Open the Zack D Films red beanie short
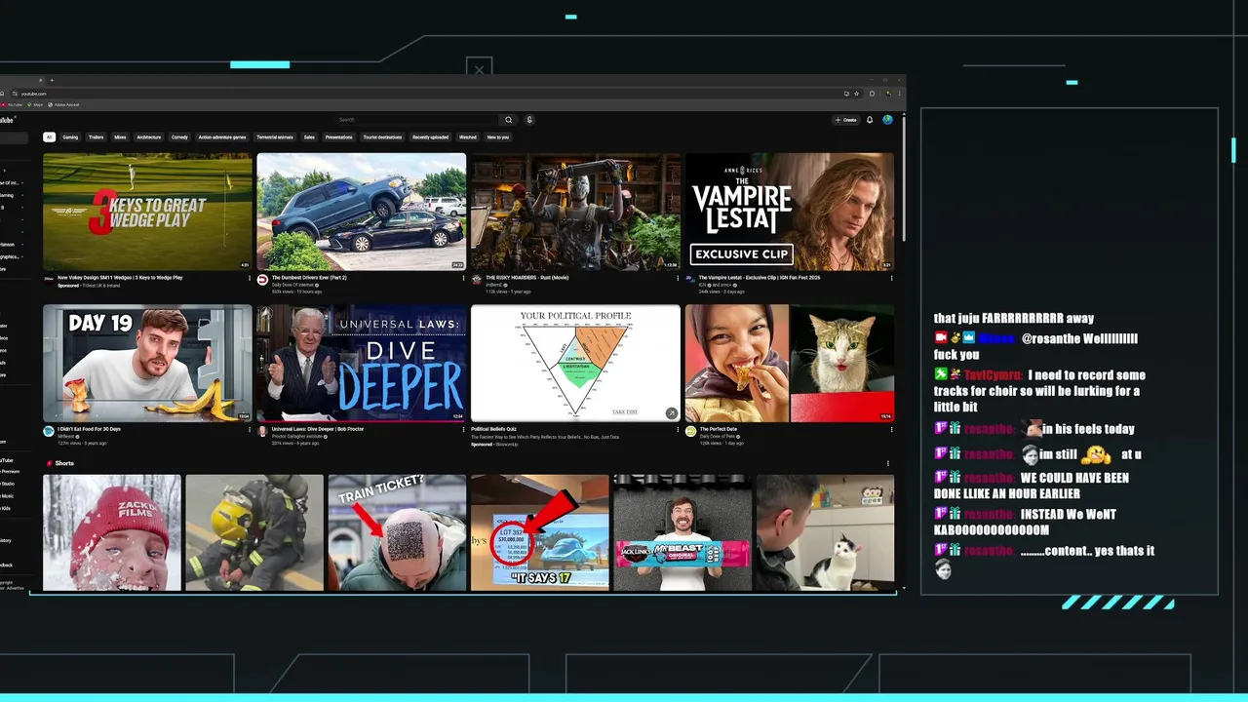Screen dimensions: 1248x702 (x=112, y=532)
